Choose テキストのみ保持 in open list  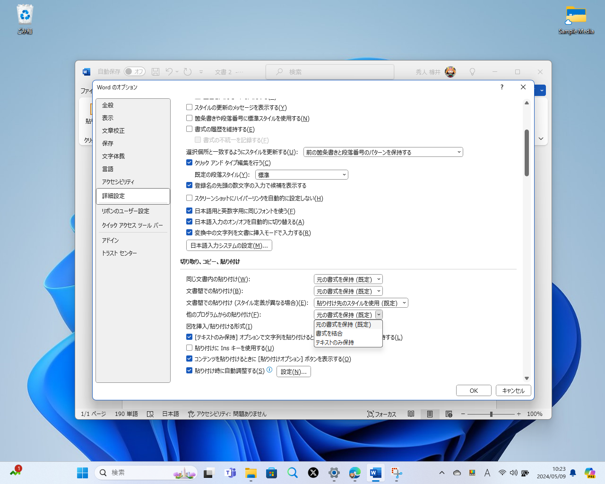[348, 343]
